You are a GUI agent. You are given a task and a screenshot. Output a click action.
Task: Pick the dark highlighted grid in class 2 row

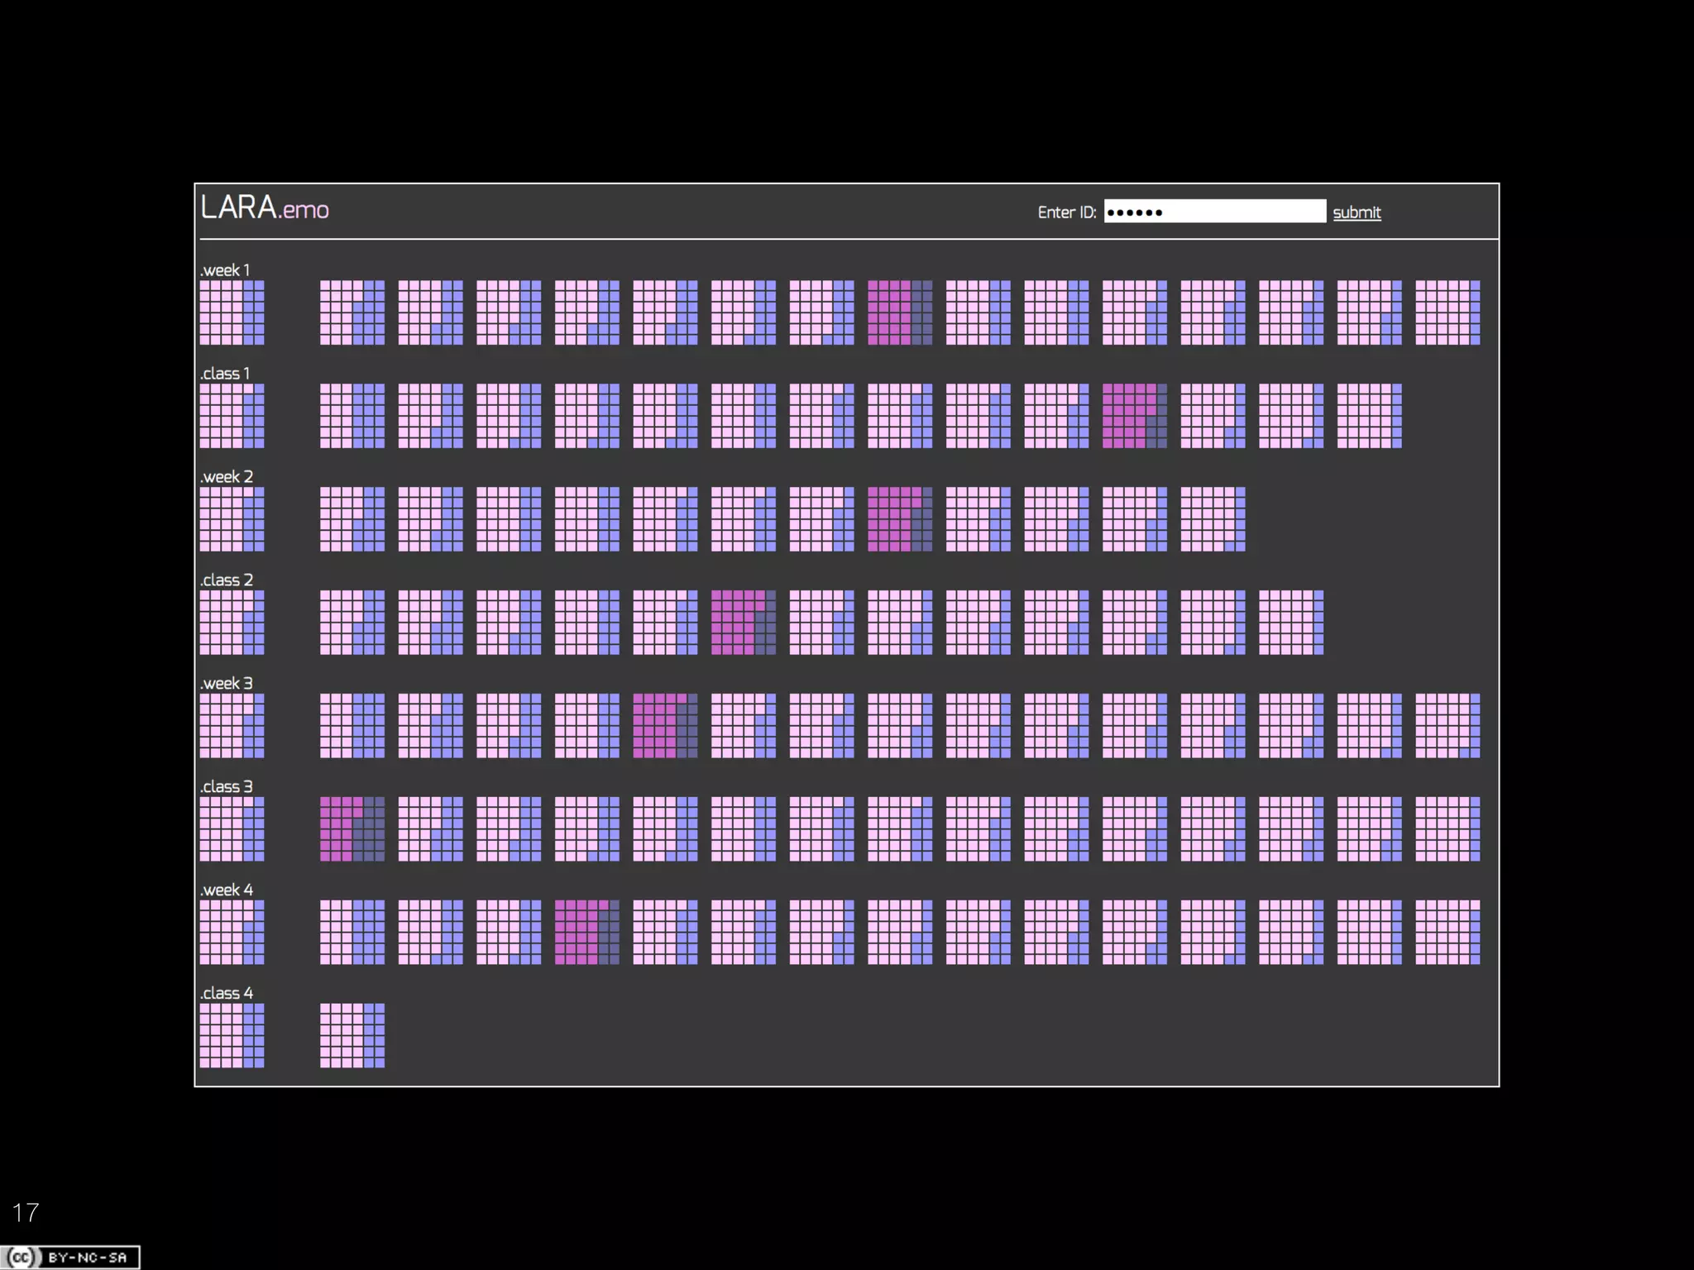pyautogui.click(x=743, y=623)
